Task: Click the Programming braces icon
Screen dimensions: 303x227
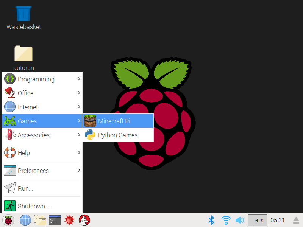Action: pos(10,79)
